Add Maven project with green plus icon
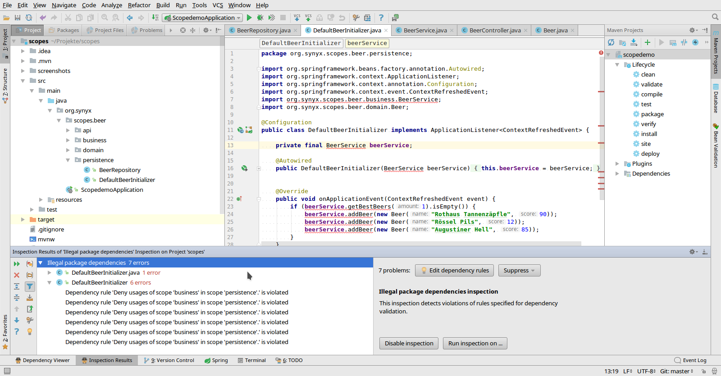This screenshot has width=721, height=376. [648, 42]
